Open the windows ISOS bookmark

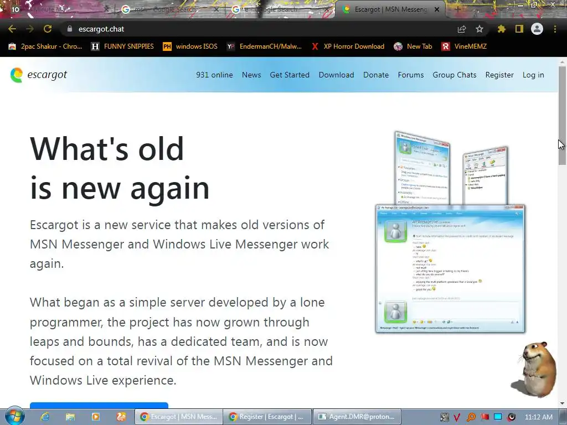(x=190, y=46)
